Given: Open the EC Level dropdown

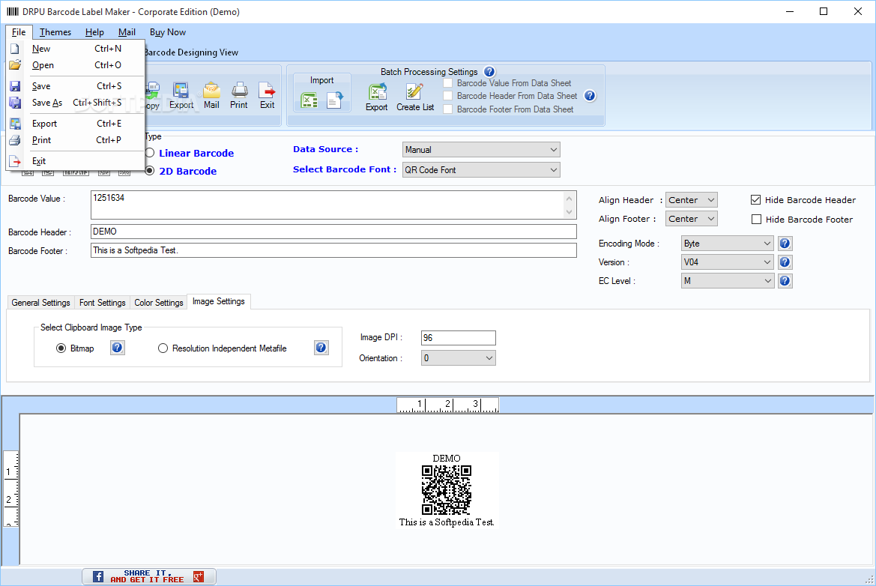Looking at the screenshot, I should pyautogui.click(x=728, y=281).
